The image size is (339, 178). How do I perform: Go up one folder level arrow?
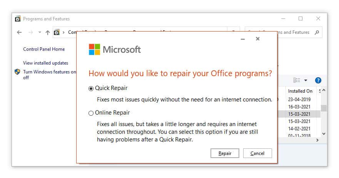[48, 32]
